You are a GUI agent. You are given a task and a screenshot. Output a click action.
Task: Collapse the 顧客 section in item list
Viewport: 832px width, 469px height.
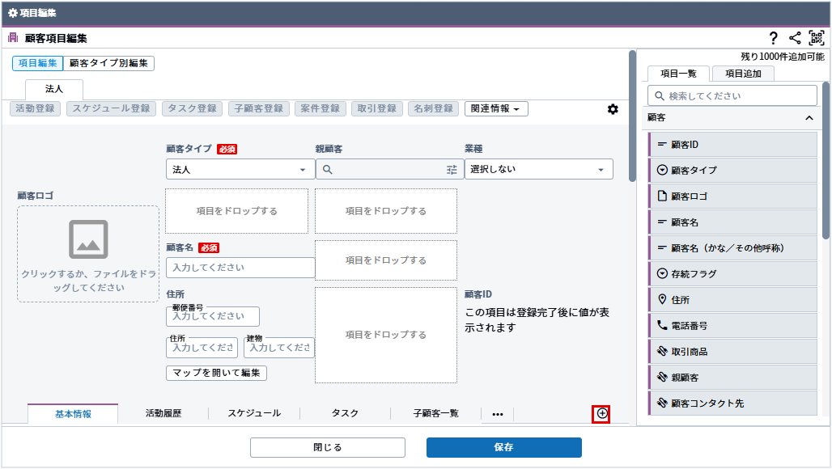809,118
